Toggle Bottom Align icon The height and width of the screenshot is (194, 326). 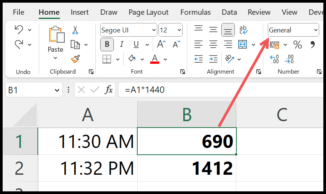tap(228, 30)
